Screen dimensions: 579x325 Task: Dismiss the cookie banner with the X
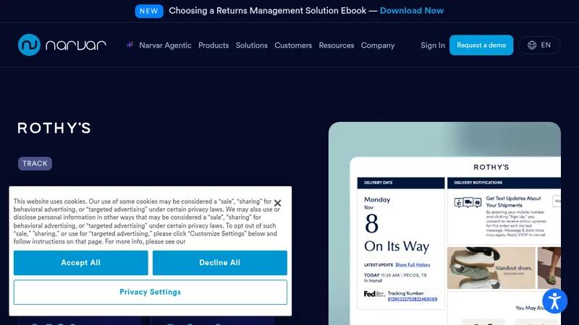click(278, 203)
